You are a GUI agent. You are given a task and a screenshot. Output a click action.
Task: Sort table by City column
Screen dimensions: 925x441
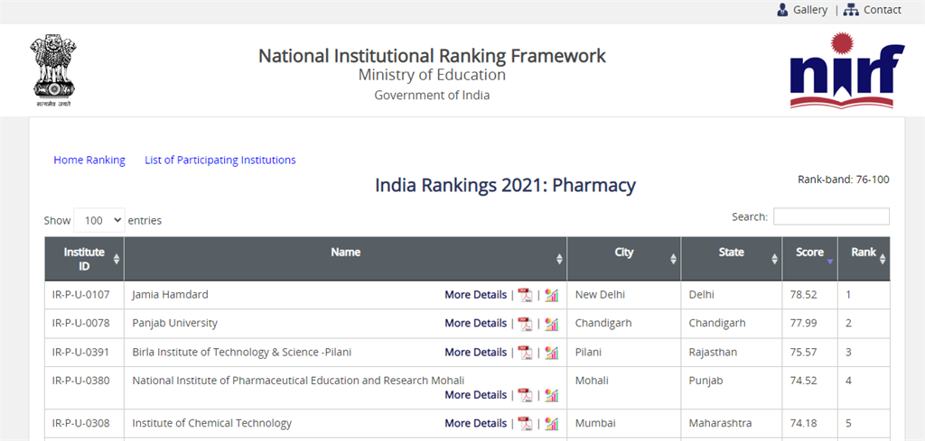click(623, 259)
